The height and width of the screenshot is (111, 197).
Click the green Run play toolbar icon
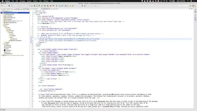45,6
